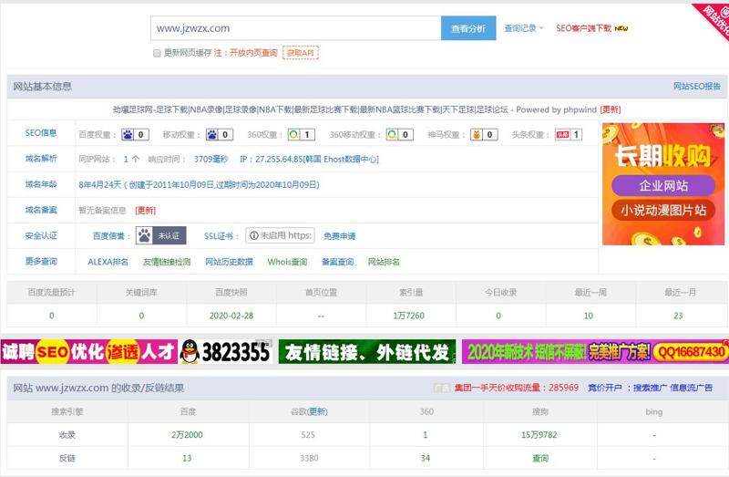Open 网站排名 link
729x477 pixels.
tap(384, 262)
